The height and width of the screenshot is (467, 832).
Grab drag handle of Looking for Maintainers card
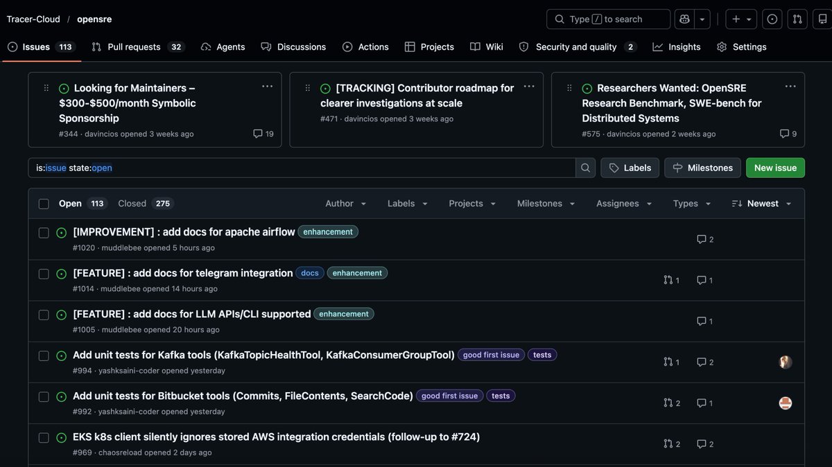pyautogui.click(x=46, y=88)
